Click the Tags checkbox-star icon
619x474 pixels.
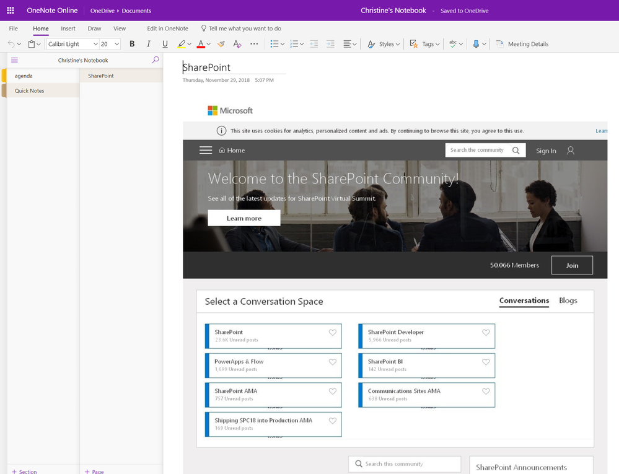point(414,44)
